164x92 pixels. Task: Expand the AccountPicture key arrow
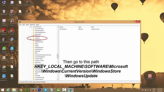[x=32, y=29]
